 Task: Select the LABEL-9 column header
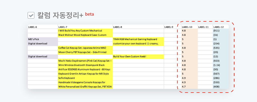(x=169, y=27)
